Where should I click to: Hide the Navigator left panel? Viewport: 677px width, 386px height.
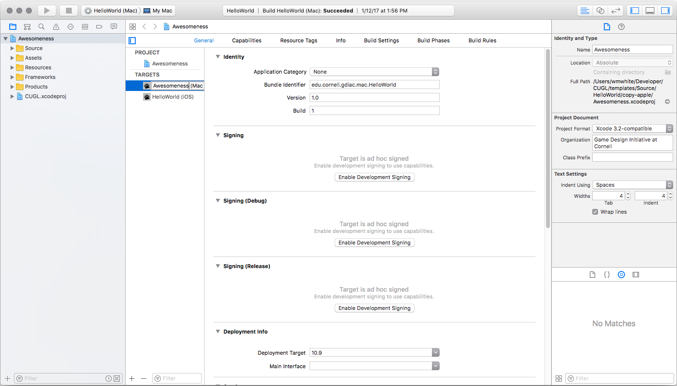click(635, 11)
